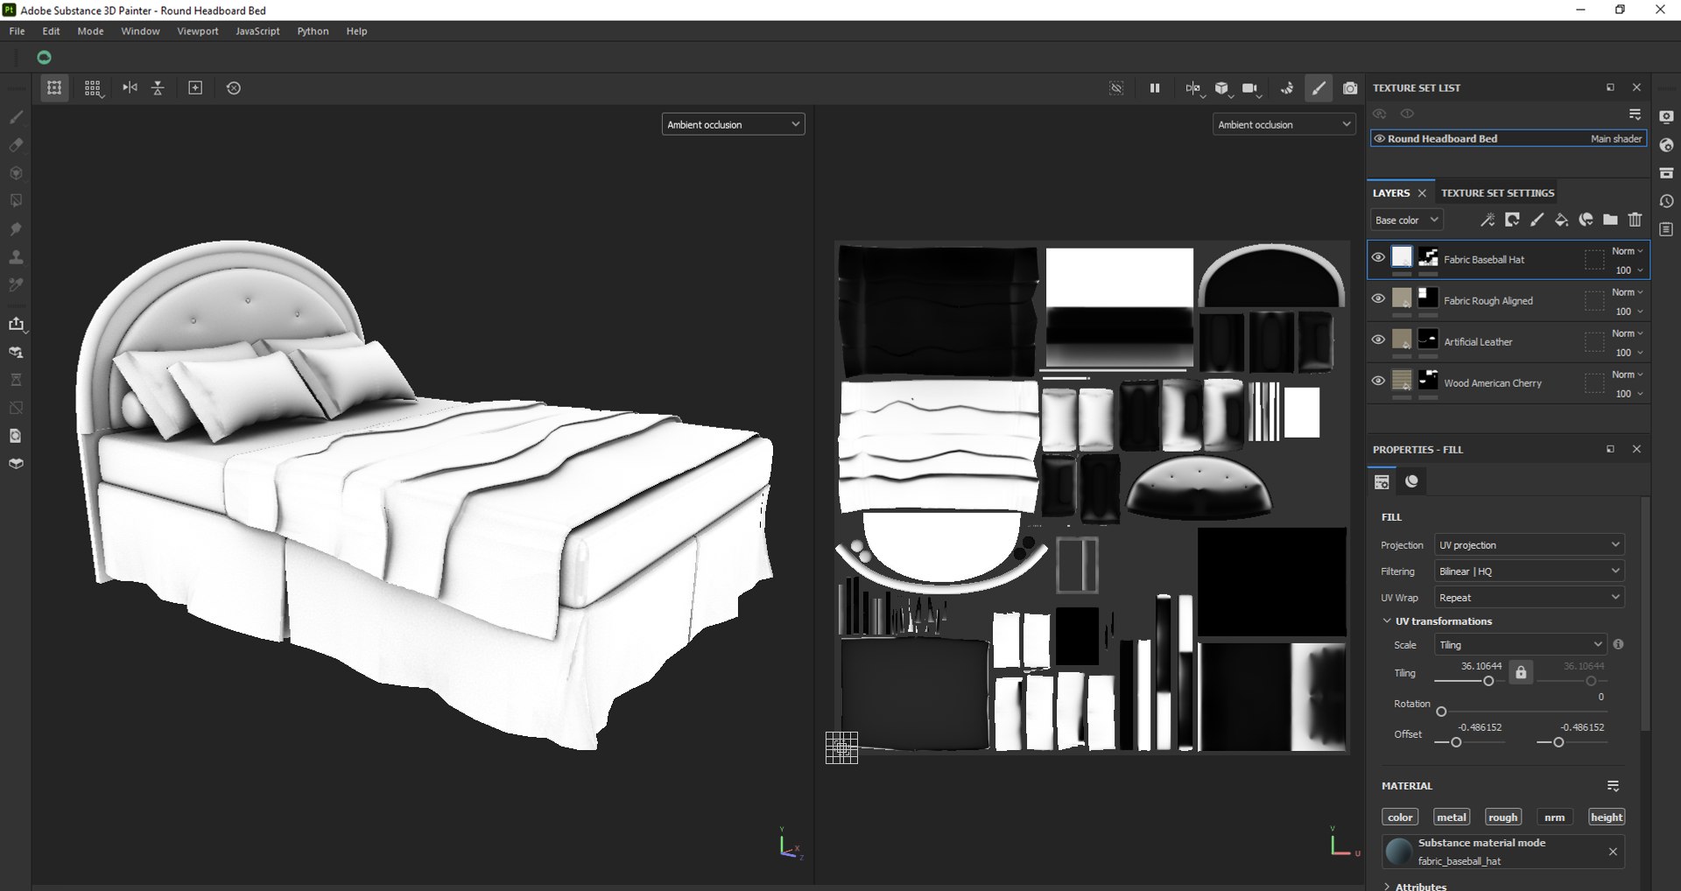Open the Viewport menu
1681x891 pixels.
coord(198,31)
